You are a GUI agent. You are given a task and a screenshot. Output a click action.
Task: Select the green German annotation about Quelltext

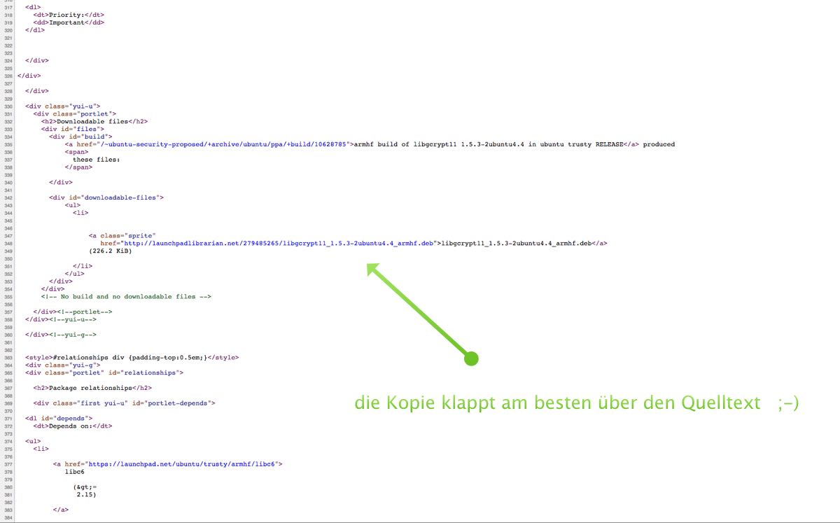556,403
